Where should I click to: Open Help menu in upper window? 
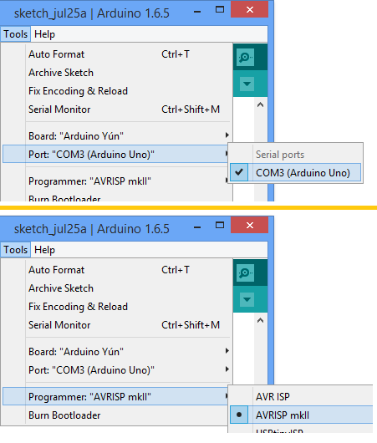tap(44, 34)
